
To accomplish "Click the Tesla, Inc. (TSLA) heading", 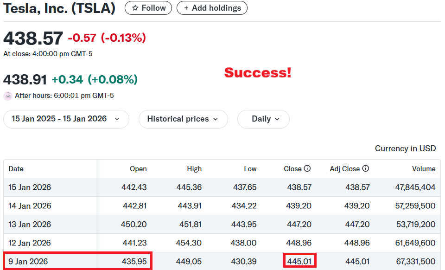I will [x=60, y=8].
